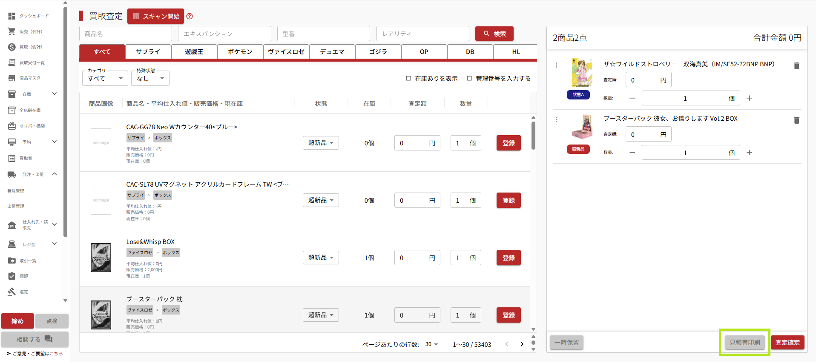The width and height of the screenshot is (816, 363).
Task: Open the ダッシュボード sidebar icon
Action: pos(12,16)
